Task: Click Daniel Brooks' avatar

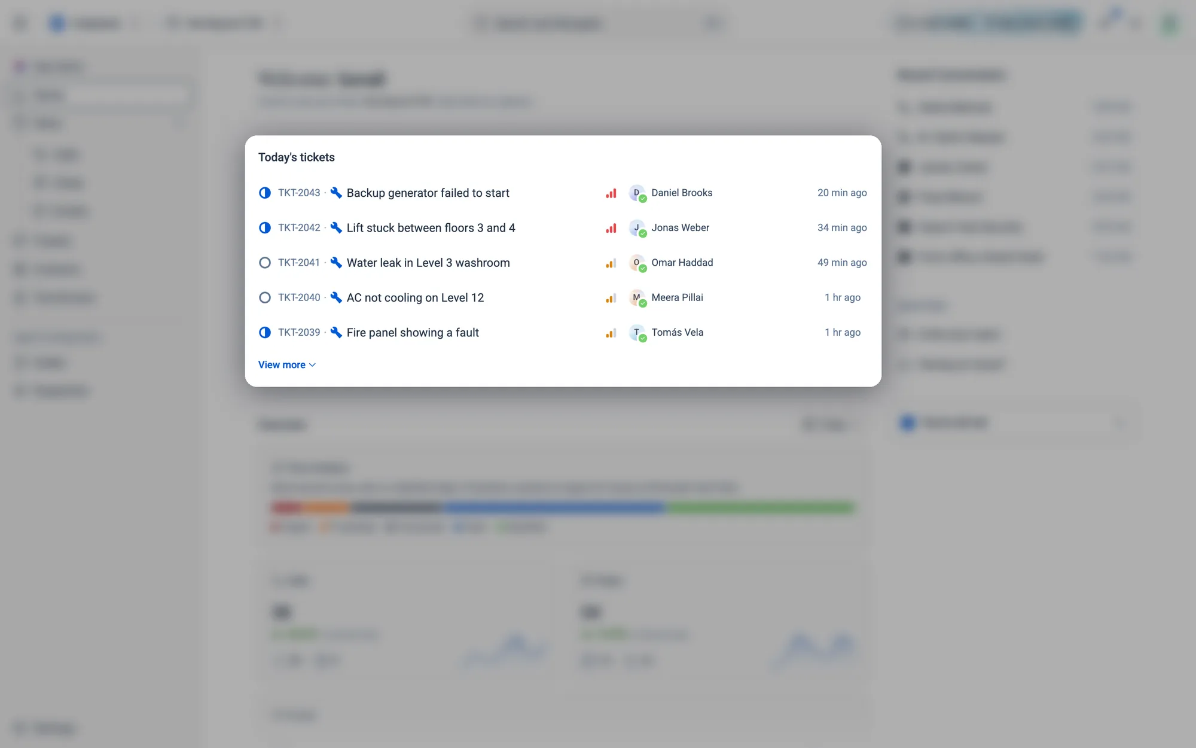Action: pyautogui.click(x=637, y=193)
